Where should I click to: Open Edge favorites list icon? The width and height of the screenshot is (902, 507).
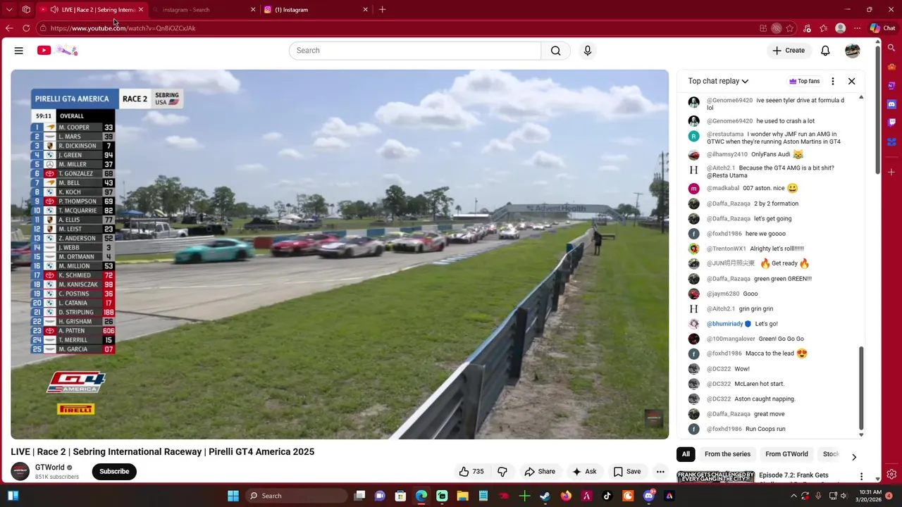click(x=823, y=28)
